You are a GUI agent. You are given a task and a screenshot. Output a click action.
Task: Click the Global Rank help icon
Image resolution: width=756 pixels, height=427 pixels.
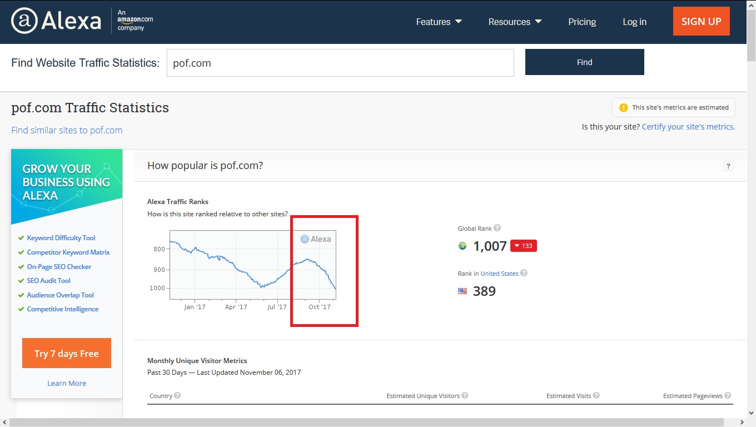497,228
